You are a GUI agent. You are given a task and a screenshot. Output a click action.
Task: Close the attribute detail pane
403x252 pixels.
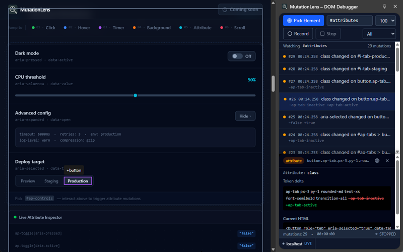387,160
